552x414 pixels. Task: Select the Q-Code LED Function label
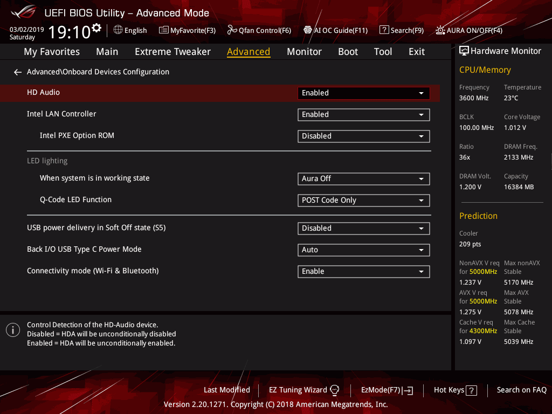(x=75, y=199)
